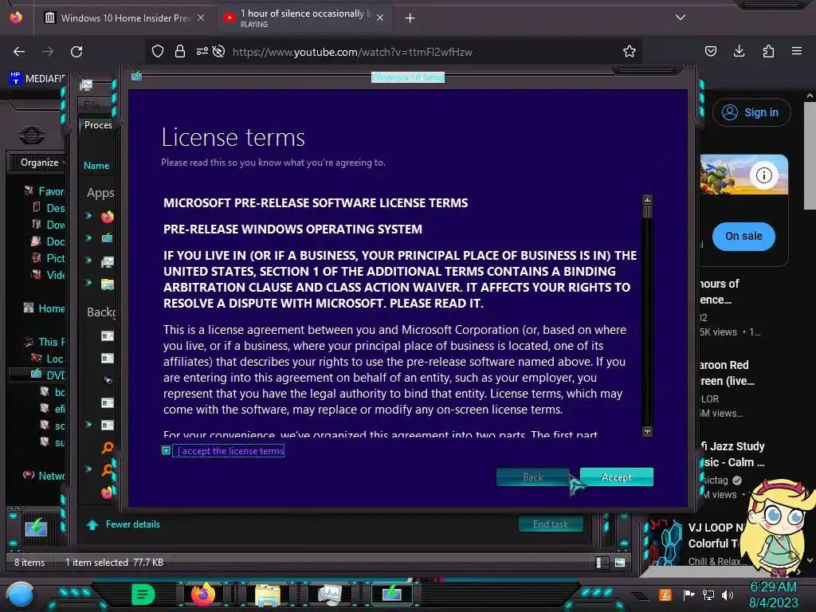Open the VJ LOOP video thumbnail on YouTube

(662, 542)
